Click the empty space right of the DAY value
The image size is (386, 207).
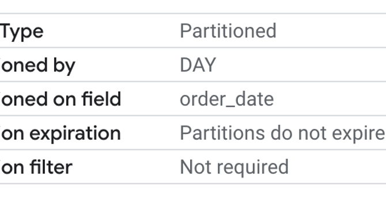tap(301, 65)
